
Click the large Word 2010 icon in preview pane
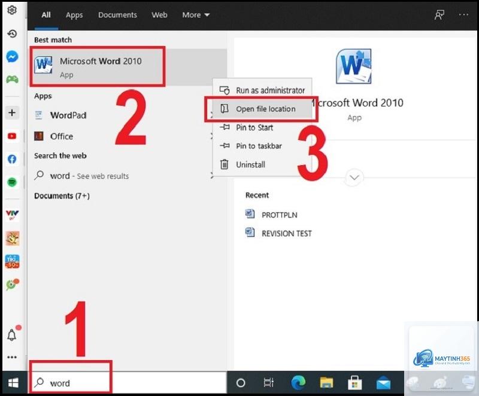(x=353, y=66)
